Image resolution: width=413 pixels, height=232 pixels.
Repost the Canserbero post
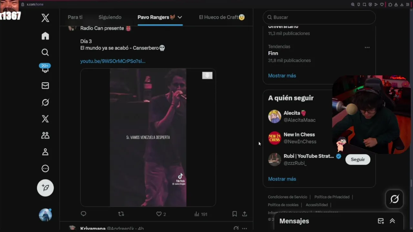pos(121,214)
